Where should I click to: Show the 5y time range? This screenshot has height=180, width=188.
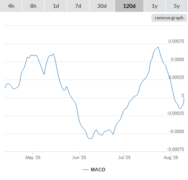pyautogui.click(x=176, y=6)
